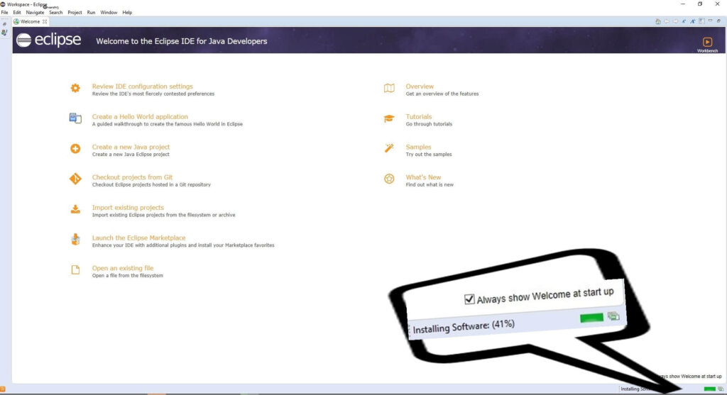Image resolution: width=727 pixels, height=395 pixels.
Task: Click the map icon beside Overview
Action: pyautogui.click(x=389, y=88)
